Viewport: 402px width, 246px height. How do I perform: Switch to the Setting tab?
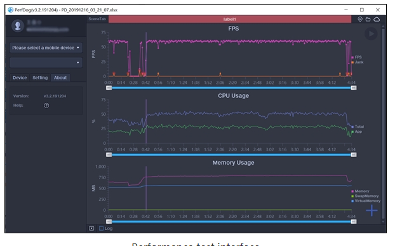40,78
